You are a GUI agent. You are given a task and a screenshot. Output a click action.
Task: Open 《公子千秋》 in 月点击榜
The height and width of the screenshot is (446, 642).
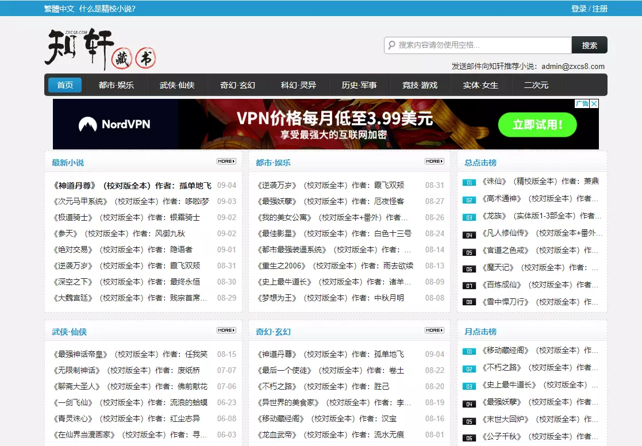(x=540, y=436)
